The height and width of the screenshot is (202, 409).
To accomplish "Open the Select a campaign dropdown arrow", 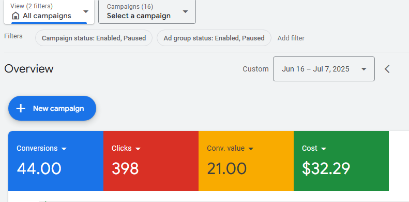I will (x=185, y=11).
